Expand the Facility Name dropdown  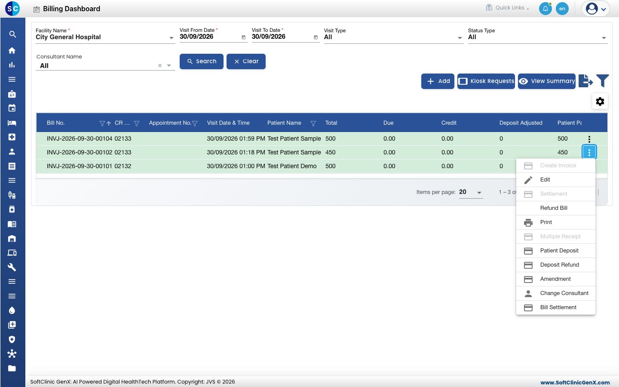(172, 38)
